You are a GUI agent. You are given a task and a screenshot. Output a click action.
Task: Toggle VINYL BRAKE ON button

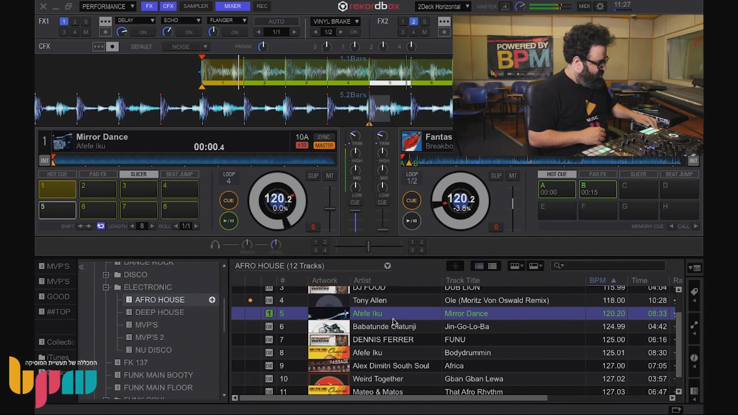pos(354,32)
